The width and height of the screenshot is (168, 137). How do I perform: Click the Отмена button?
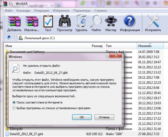coord(104,117)
